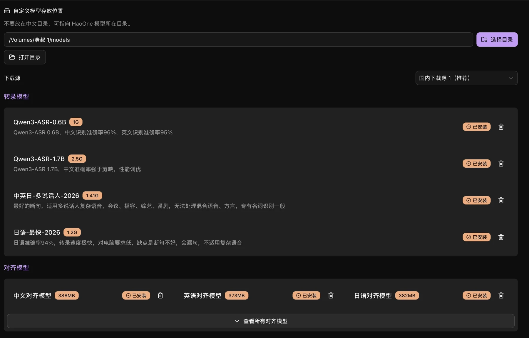Click the model path input field

(x=238, y=40)
